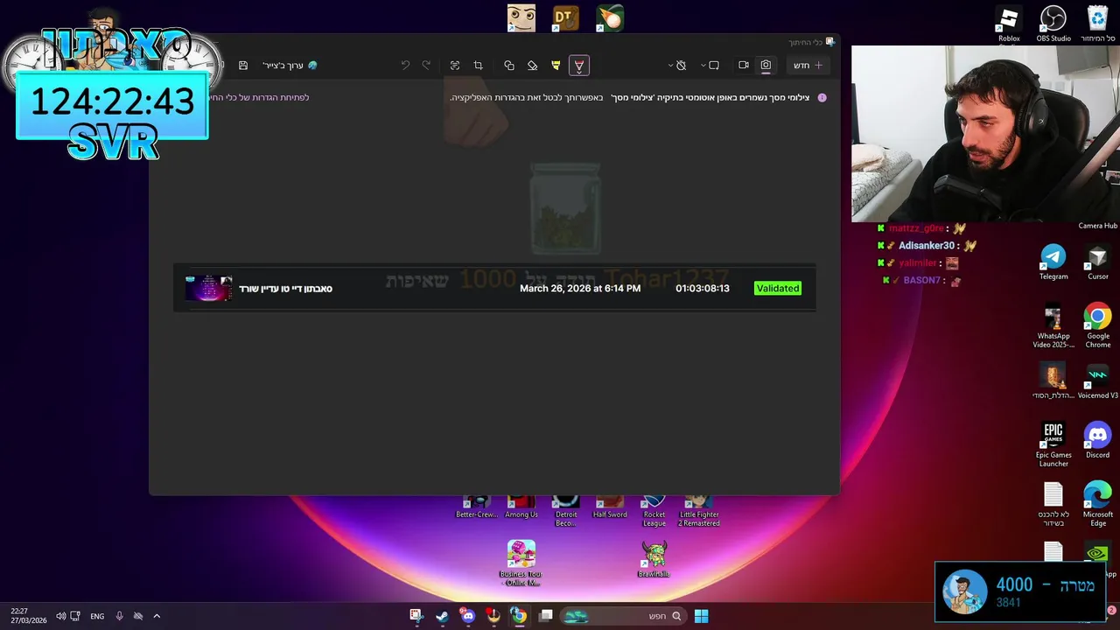Open Among Us desktop shortcut
Screen dimensions: 1120x630
(x=521, y=507)
